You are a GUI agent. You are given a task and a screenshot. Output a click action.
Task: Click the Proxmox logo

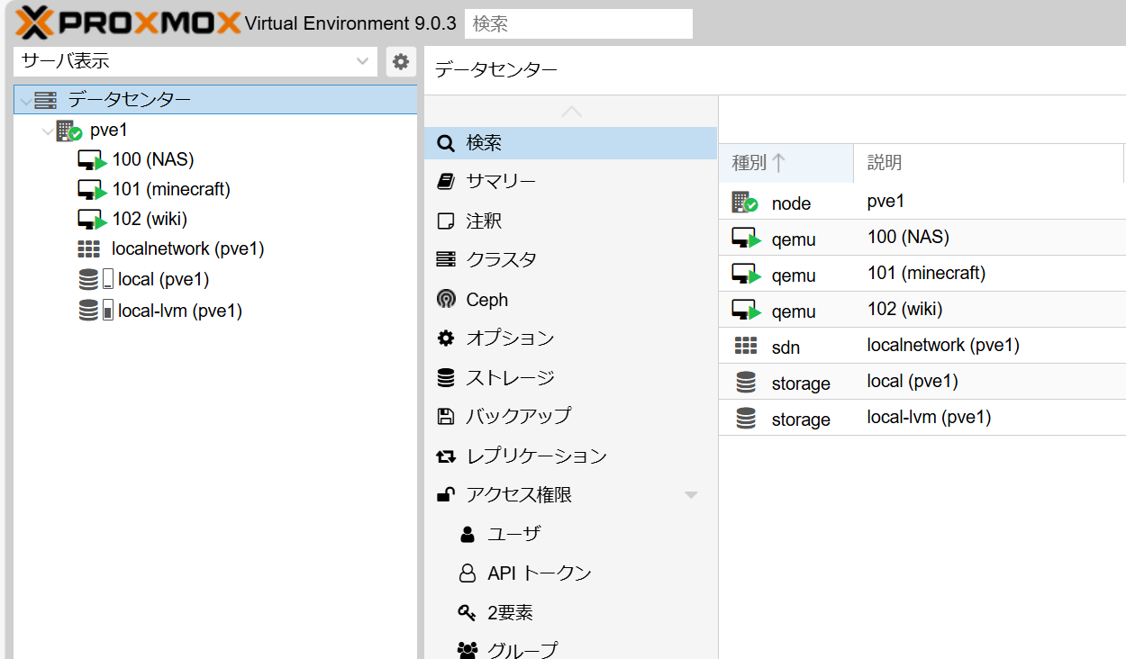coord(129,23)
